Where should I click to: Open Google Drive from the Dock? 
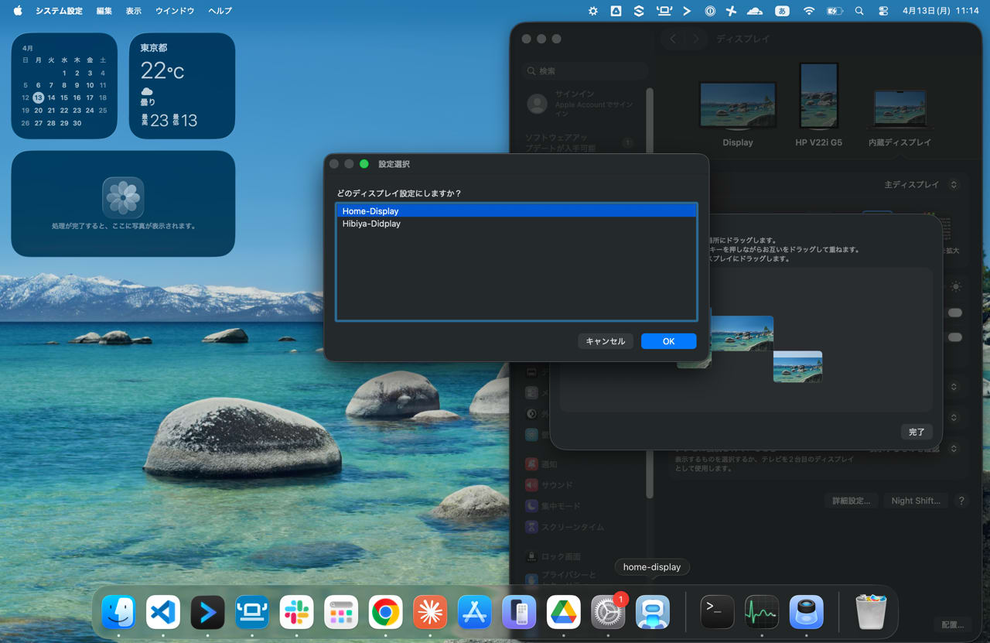[563, 613]
